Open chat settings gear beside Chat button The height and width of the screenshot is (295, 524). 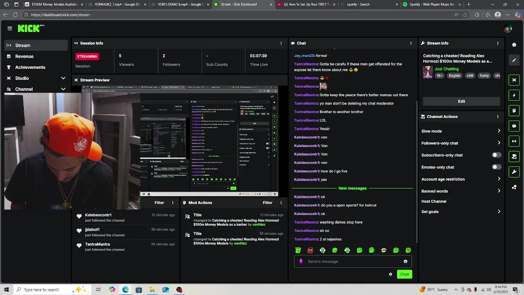coord(391,274)
